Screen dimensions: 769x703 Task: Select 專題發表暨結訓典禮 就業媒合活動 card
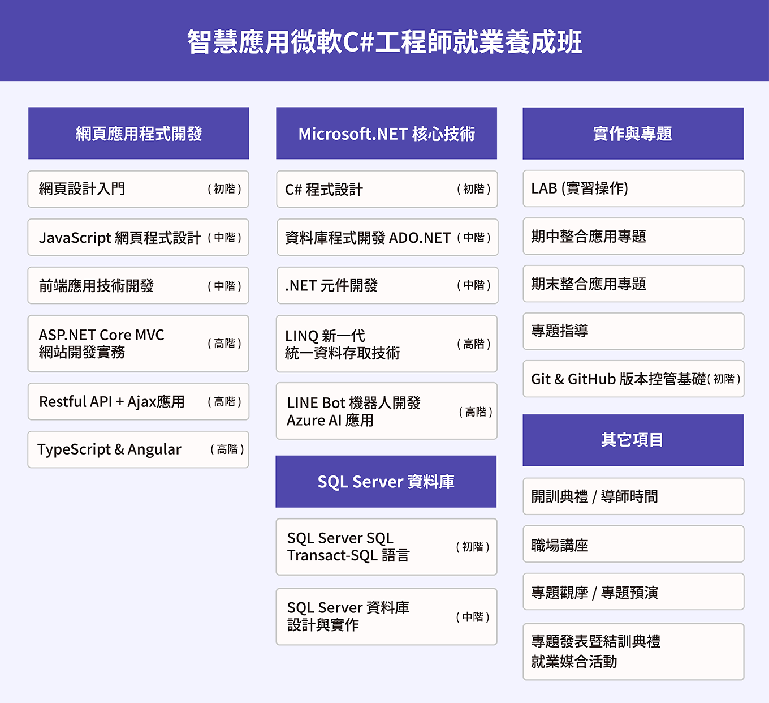click(633, 651)
